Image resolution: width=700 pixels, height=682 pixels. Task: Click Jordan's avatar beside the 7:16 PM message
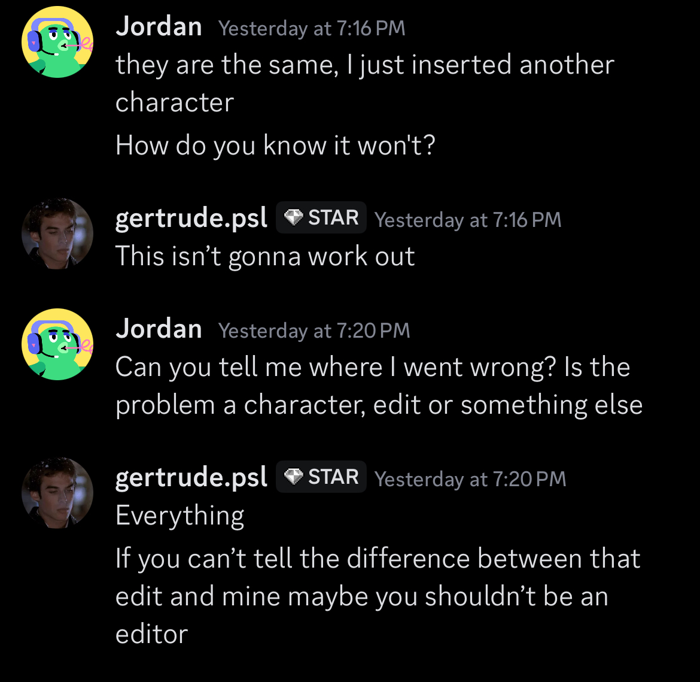pos(57,43)
